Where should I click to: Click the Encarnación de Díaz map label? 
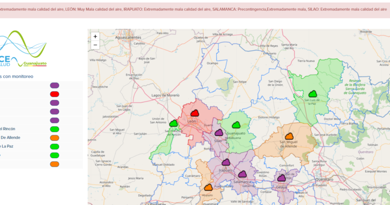click(134, 76)
